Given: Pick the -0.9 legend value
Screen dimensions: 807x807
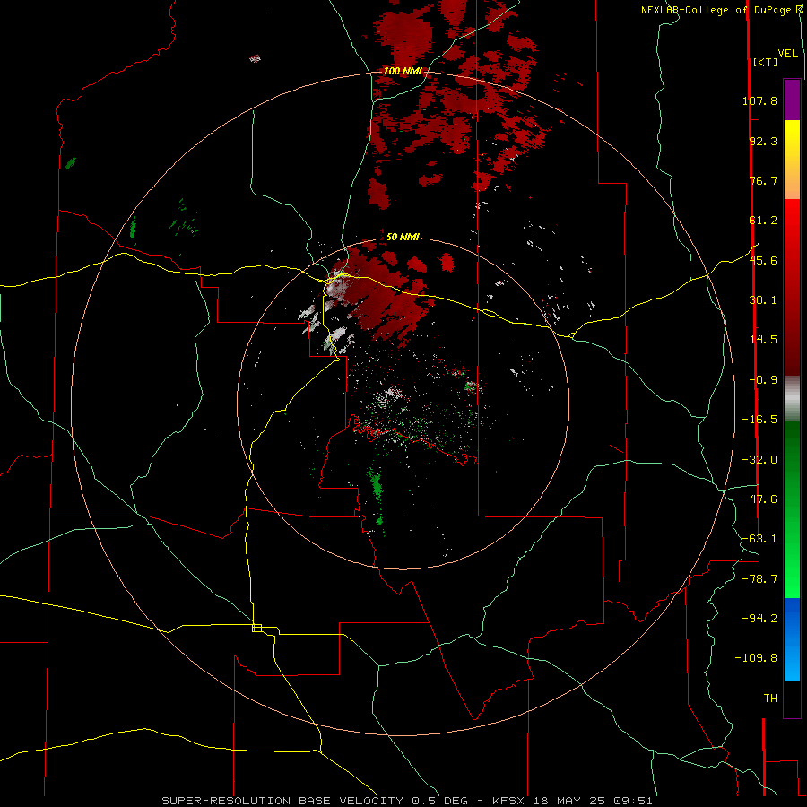Looking at the screenshot, I should point(763,380).
